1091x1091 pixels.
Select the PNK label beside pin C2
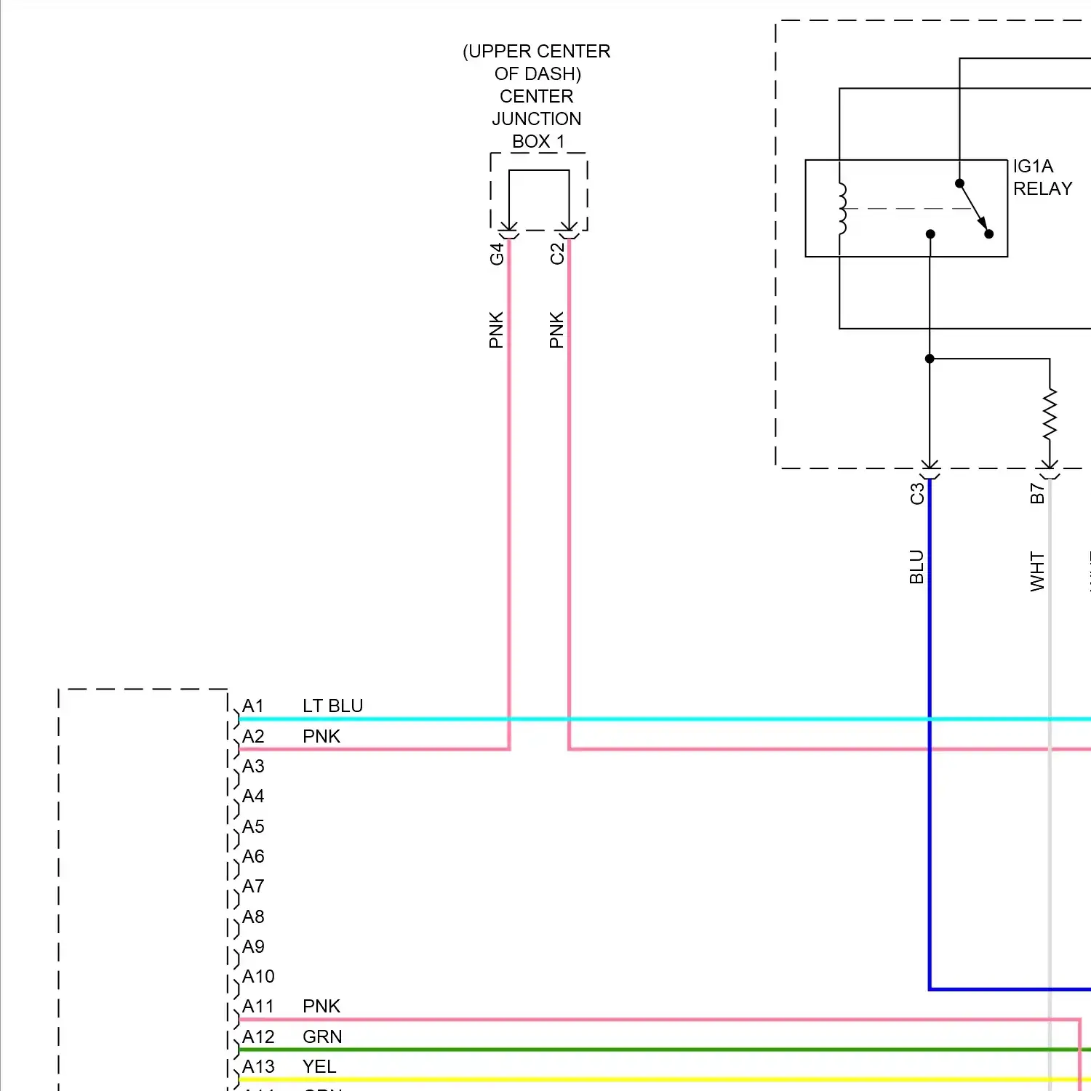tap(557, 330)
